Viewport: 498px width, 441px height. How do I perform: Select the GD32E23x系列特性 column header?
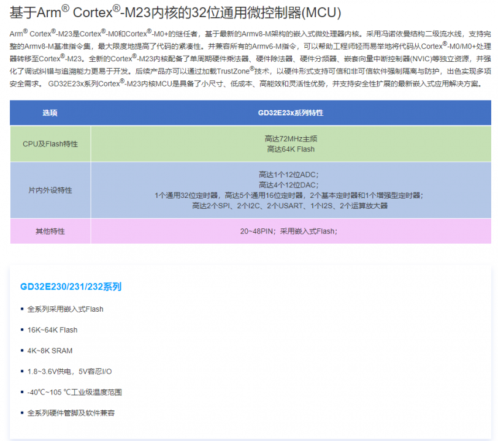pyautogui.click(x=294, y=113)
